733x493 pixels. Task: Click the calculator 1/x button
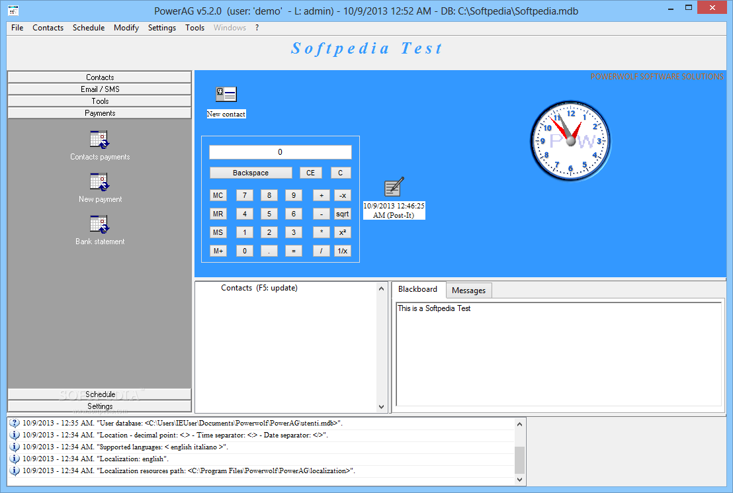click(342, 251)
